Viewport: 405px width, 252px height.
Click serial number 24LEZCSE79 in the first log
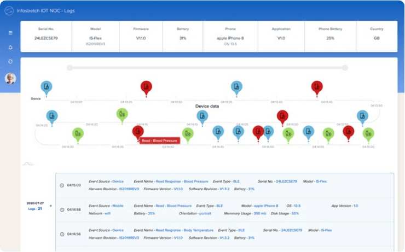pos(287,181)
